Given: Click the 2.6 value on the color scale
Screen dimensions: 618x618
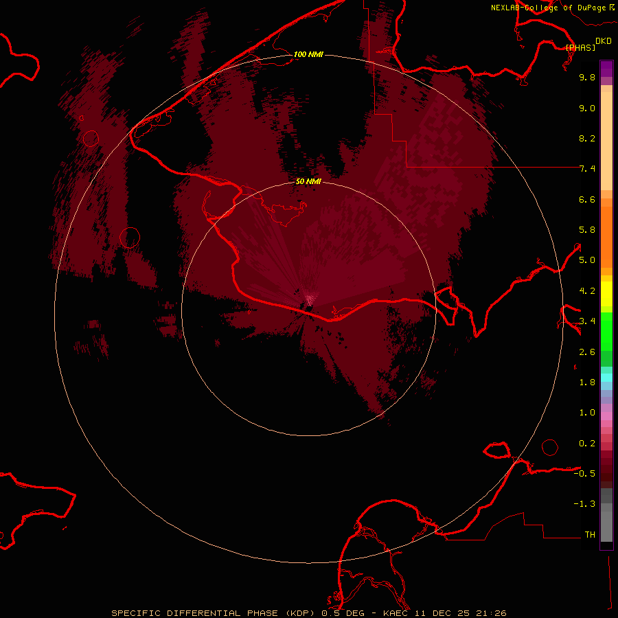Looking at the screenshot, I should click(x=587, y=352).
